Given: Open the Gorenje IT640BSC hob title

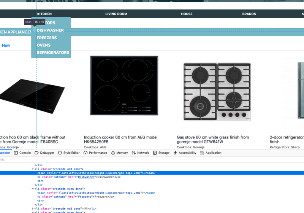Looking at the screenshot, I should tap(33, 140).
